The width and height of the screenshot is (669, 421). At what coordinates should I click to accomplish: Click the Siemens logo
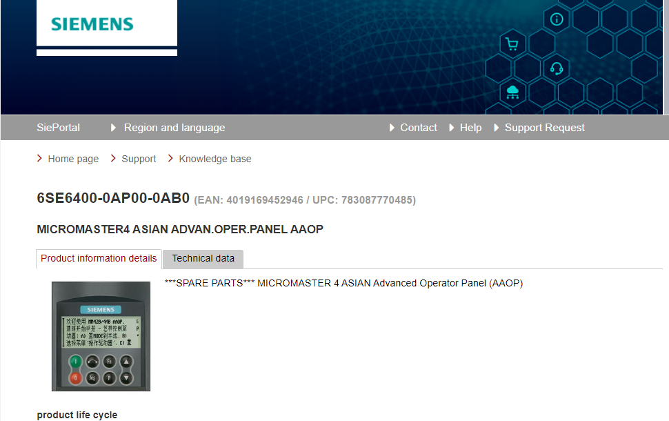(92, 24)
